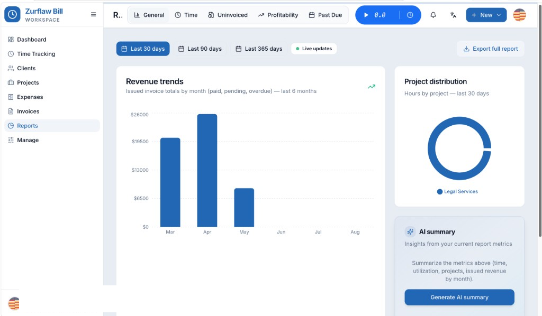The height and width of the screenshot is (316, 542).
Task: Open Projects in the sidebar
Action: [x=52, y=82]
